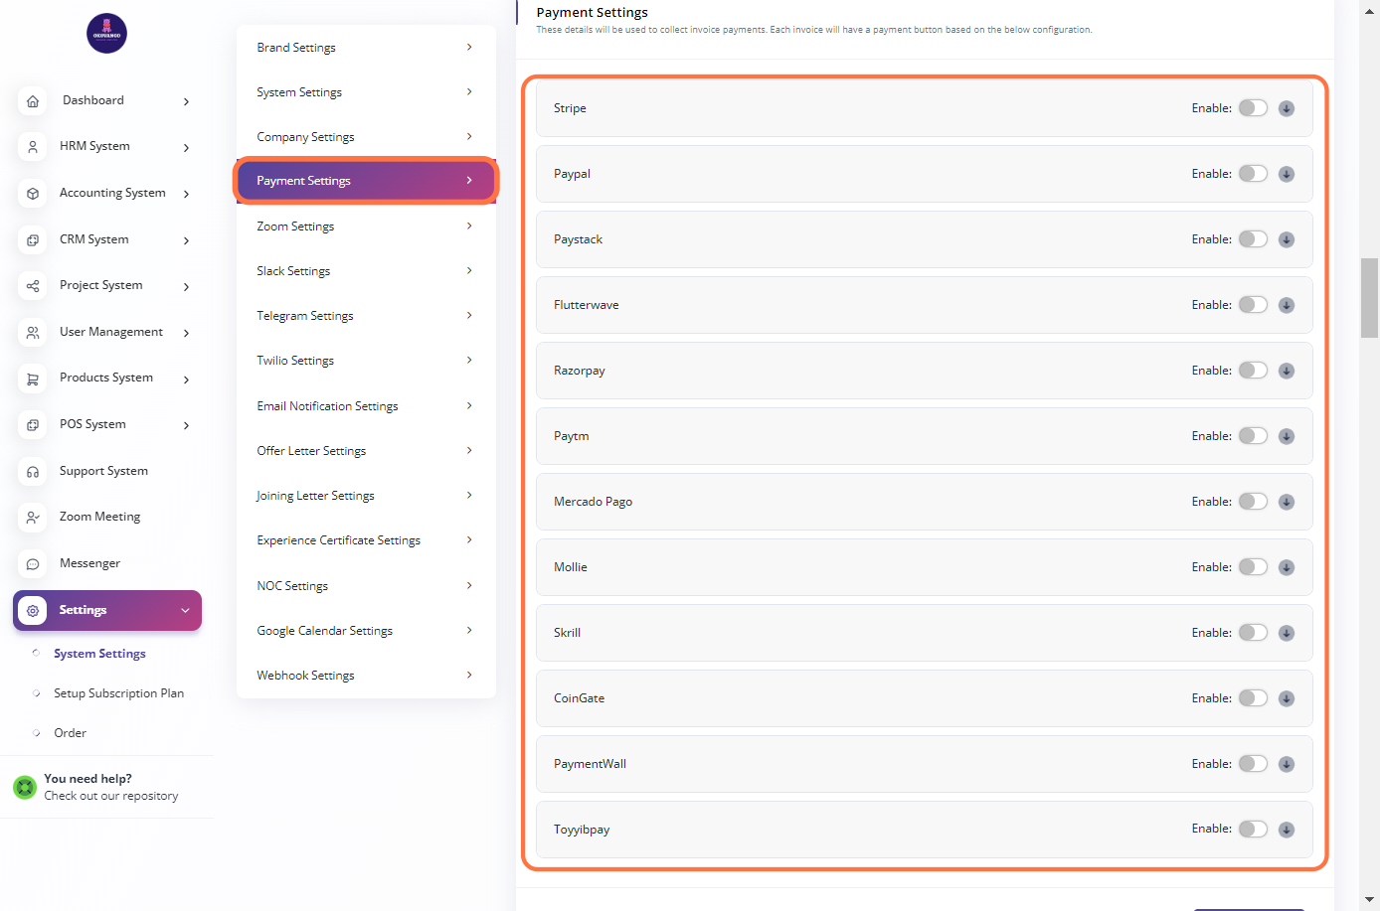The height and width of the screenshot is (911, 1380).
Task: Click the Accounting System box icon
Action: pos(33,194)
